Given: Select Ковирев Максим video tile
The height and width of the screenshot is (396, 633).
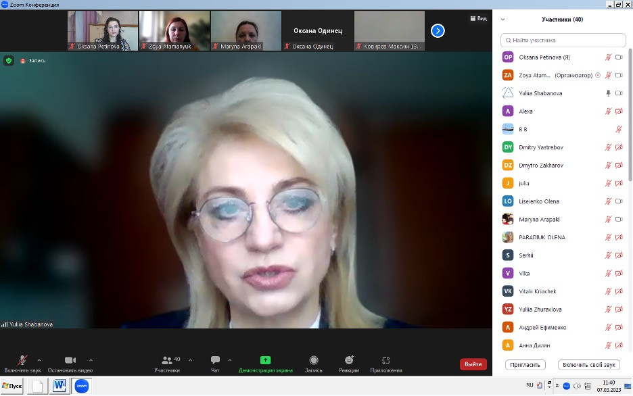Looking at the screenshot, I should [389, 30].
